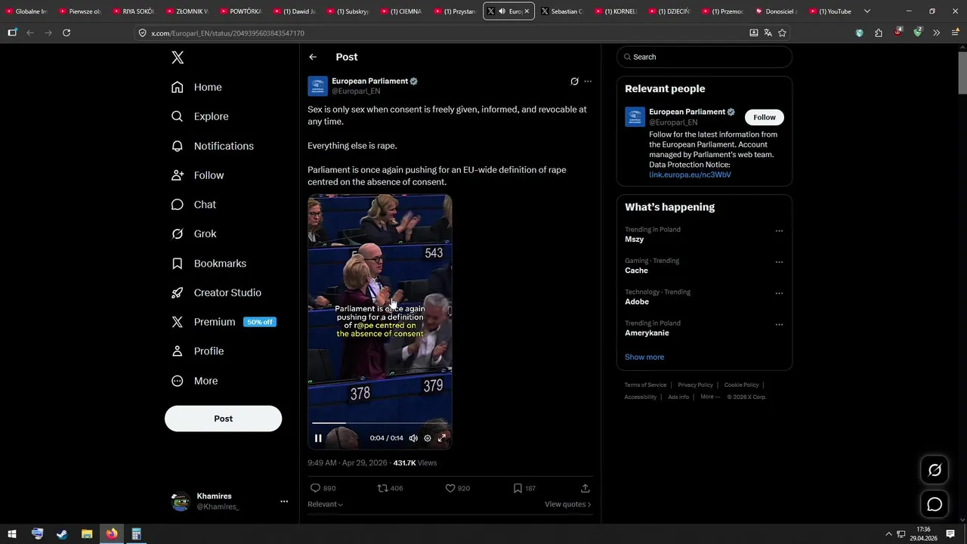Open Privacy Policy link
The image size is (967, 544).
(x=695, y=385)
